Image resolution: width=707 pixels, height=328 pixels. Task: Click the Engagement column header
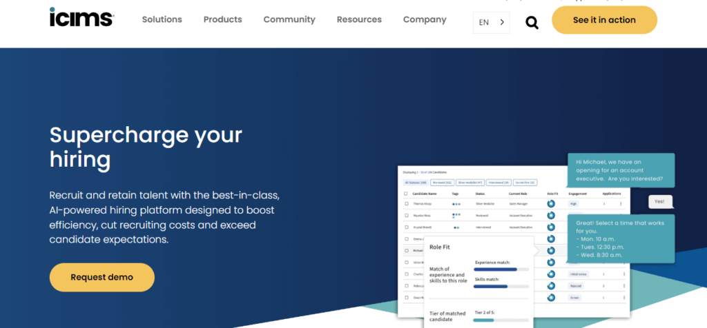pos(578,194)
